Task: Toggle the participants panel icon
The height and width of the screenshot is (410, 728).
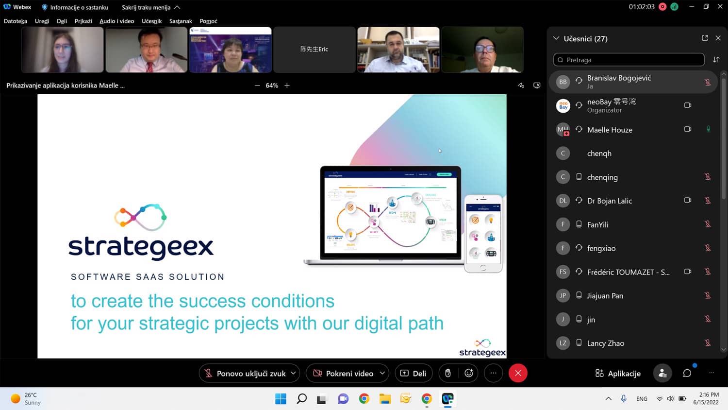Action: tap(662, 373)
